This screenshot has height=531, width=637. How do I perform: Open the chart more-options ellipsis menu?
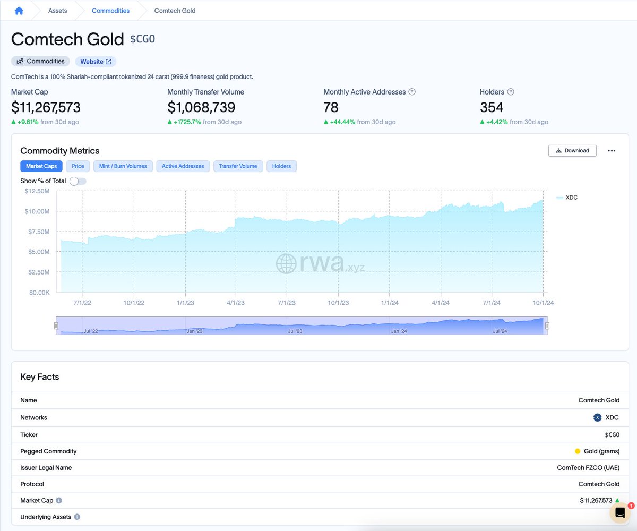[612, 151]
